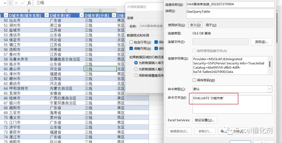Select cell 浙江省

[x=67, y=25]
